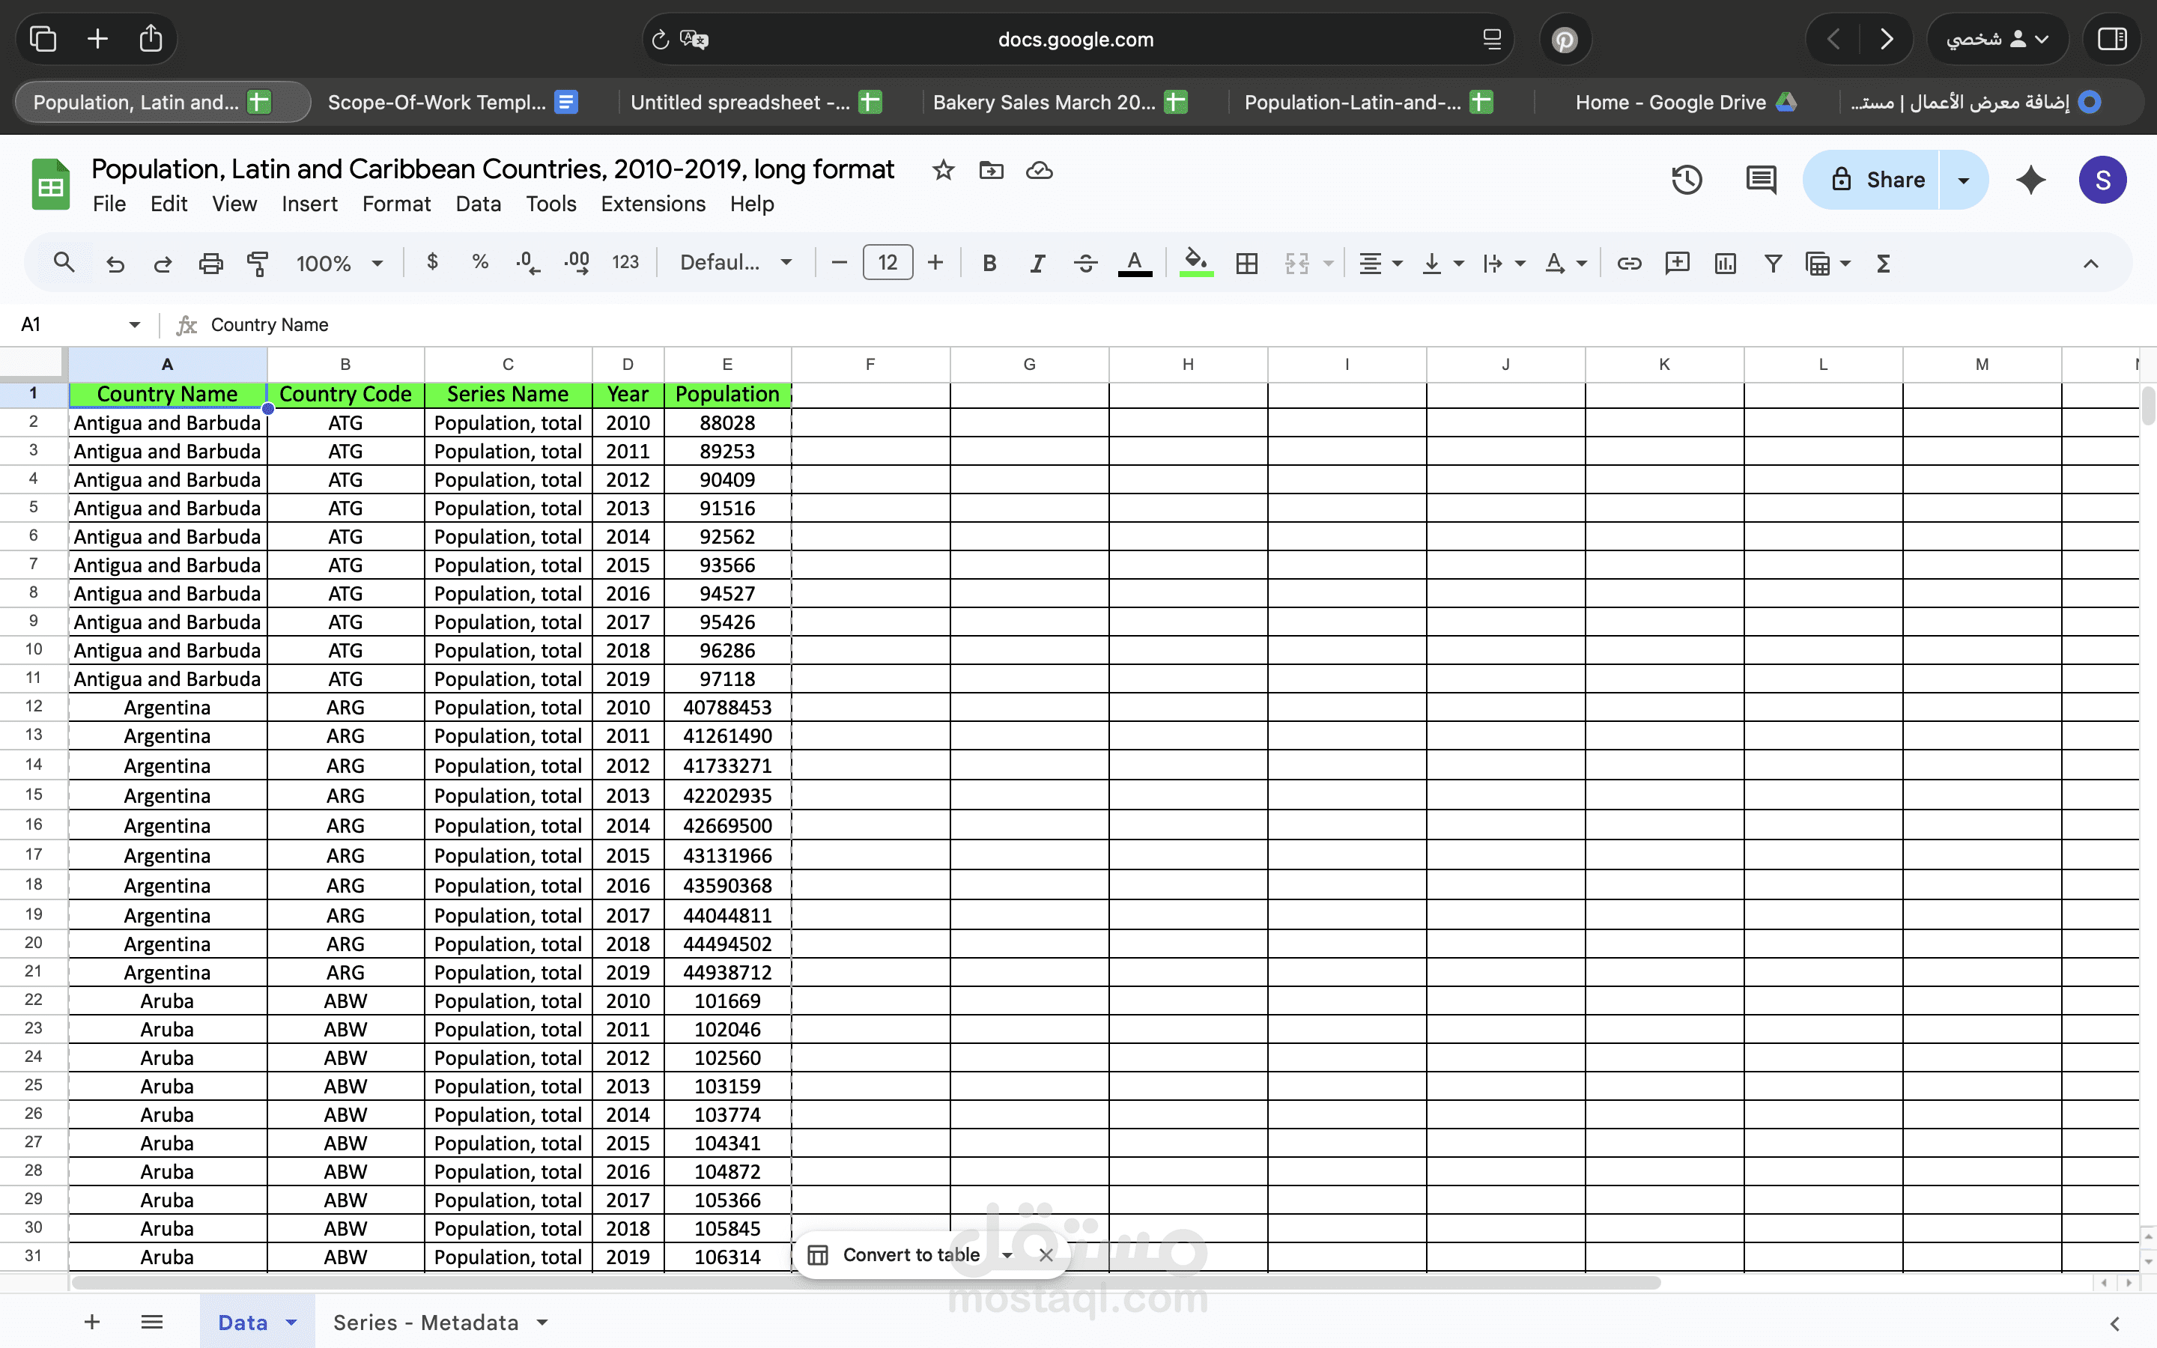Open the File menu

pyautogui.click(x=109, y=204)
